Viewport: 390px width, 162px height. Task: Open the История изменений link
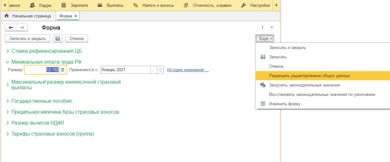pos(188,70)
